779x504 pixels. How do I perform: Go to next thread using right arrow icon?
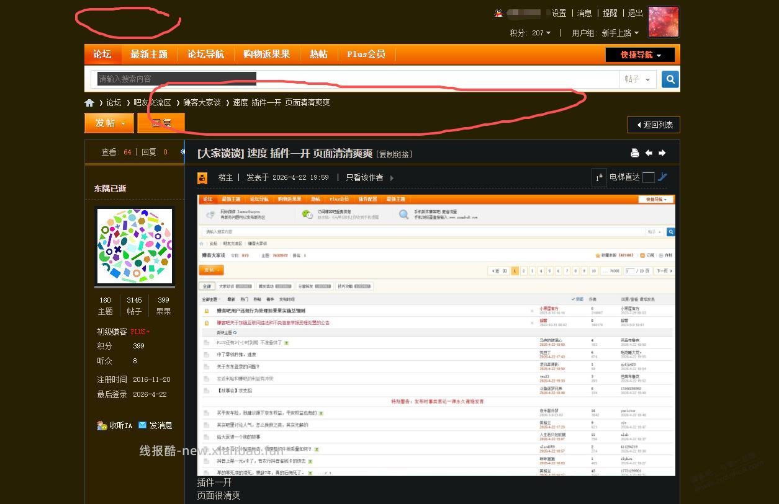(662, 153)
